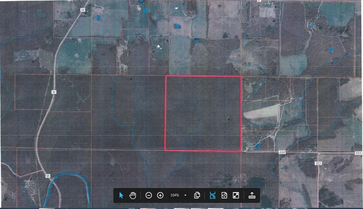Viewport: 363px width, 209px height.
Task: Activate the hand pan tool
Action: click(132, 195)
